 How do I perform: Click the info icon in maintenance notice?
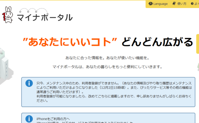(29, 83)
